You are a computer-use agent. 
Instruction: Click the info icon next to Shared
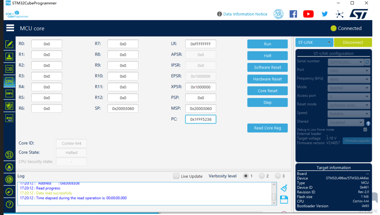click(368, 123)
